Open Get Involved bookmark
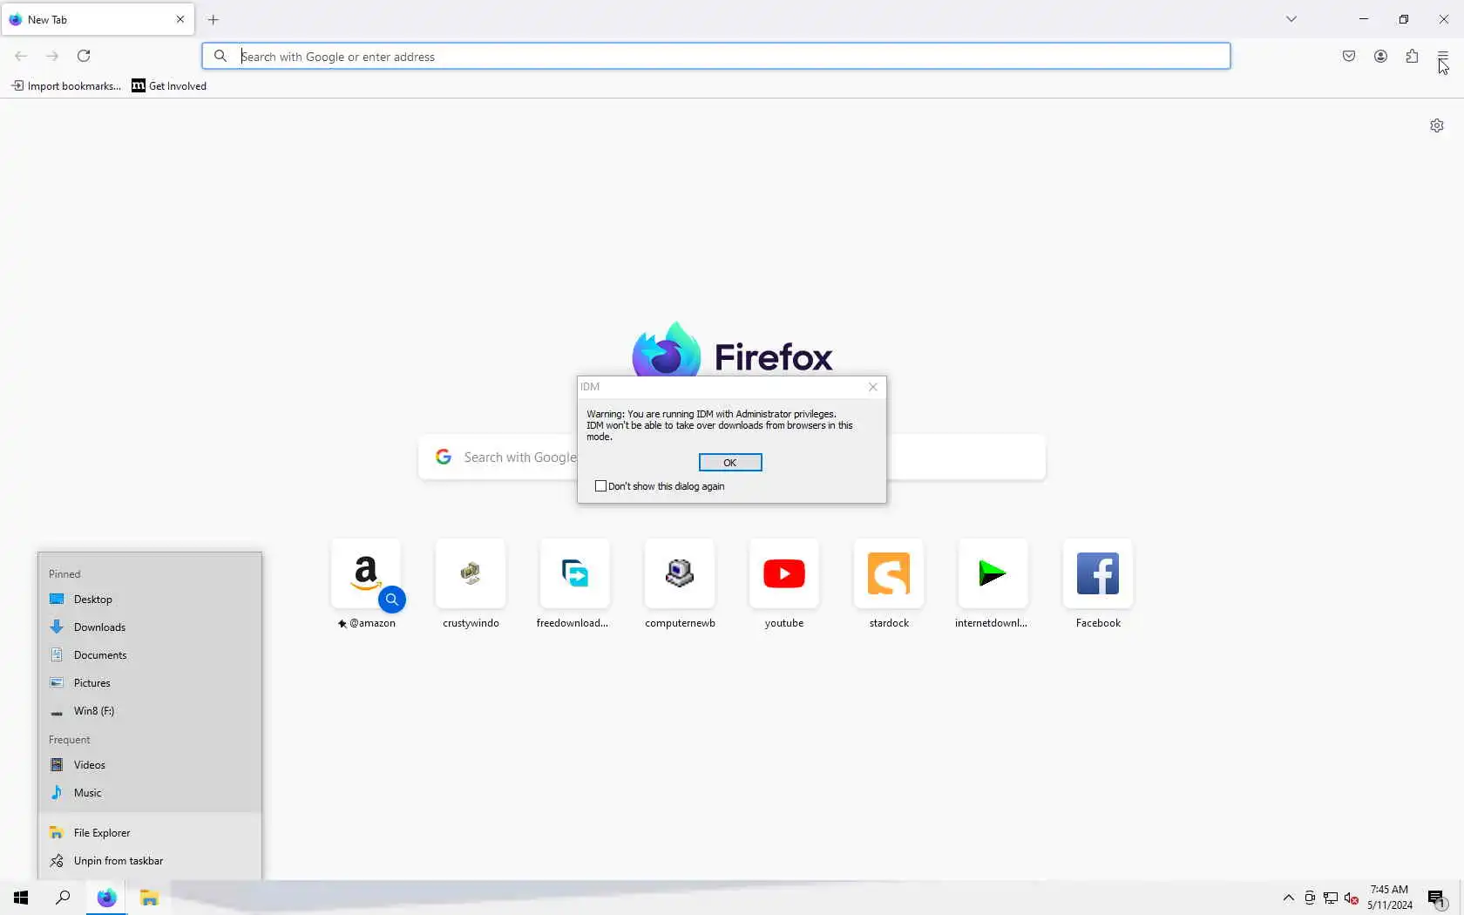1464x915 pixels. (169, 85)
